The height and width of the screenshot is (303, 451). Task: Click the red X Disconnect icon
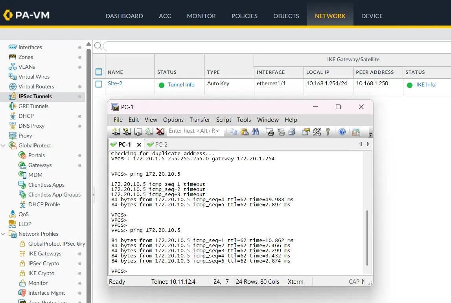160,131
